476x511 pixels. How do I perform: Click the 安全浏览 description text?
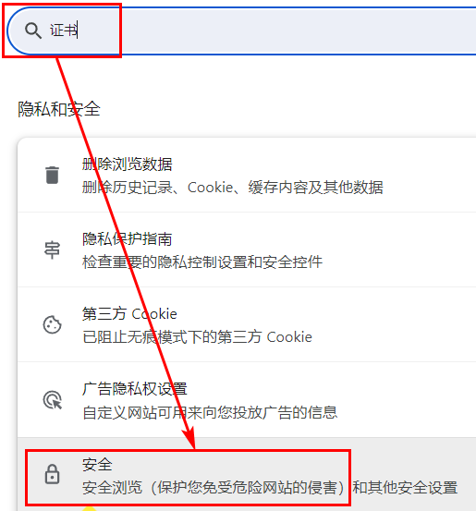[214, 488]
